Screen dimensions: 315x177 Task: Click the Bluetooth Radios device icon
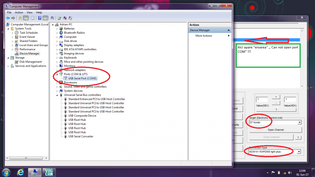(61, 33)
